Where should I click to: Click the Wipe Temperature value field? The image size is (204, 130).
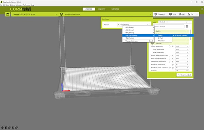pyautogui.click(x=182, y=52)
